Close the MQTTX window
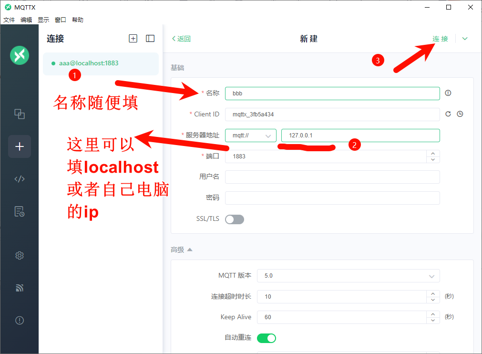 click(470, 7)
